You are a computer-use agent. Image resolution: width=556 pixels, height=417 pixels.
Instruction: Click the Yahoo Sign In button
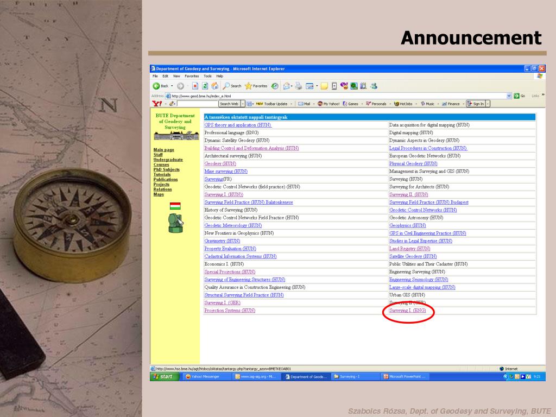476,104
